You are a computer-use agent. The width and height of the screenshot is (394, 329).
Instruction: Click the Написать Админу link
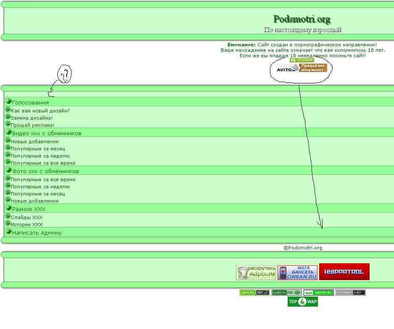click(37, 233)
